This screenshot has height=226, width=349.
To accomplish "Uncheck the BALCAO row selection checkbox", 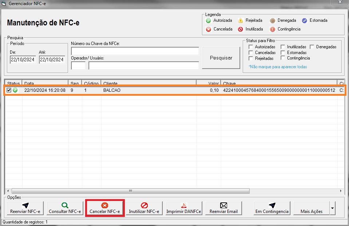I will coord(9,90).
